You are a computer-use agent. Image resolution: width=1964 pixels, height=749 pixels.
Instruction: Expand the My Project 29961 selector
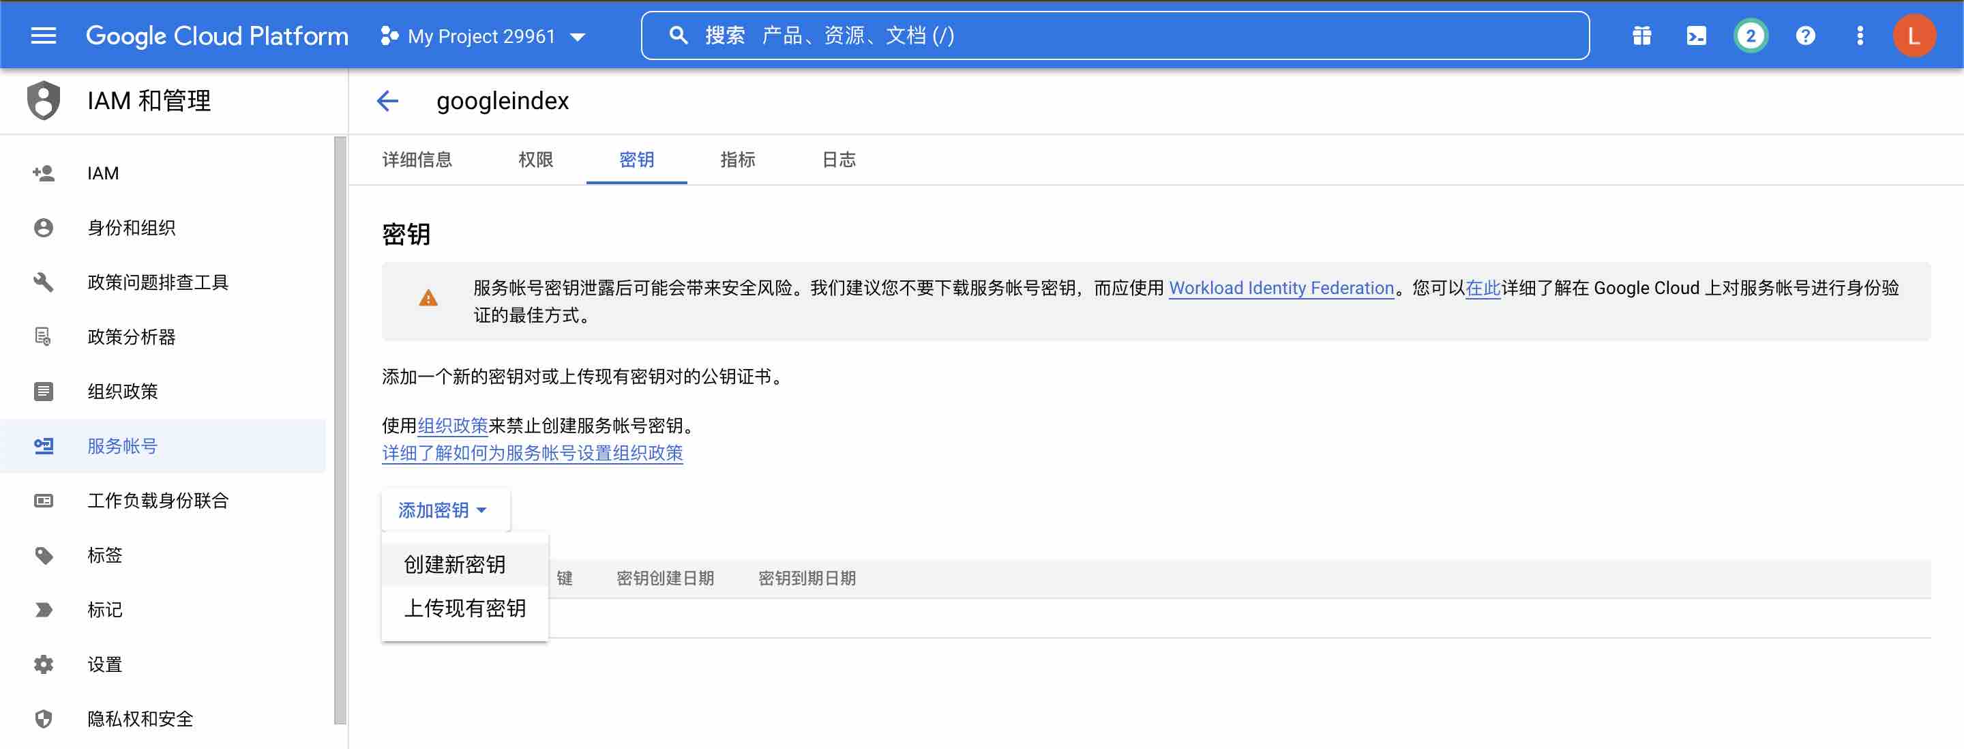tap(483, 36)
